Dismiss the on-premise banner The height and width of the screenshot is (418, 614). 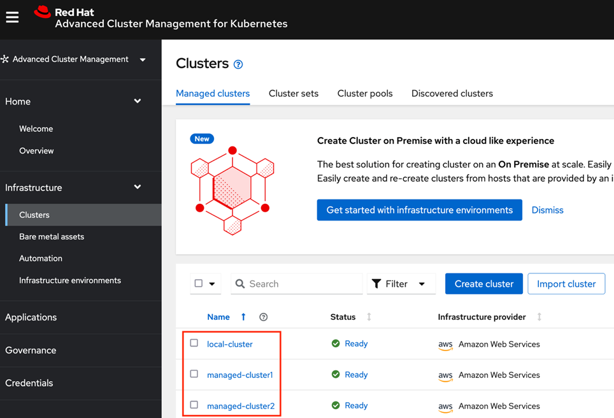(x=547, y=210)
